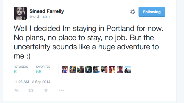This screenshot has width=184, height=103.
Task: Open the seventh favoriter avatar thumbnail
Action: pos(112,70)
